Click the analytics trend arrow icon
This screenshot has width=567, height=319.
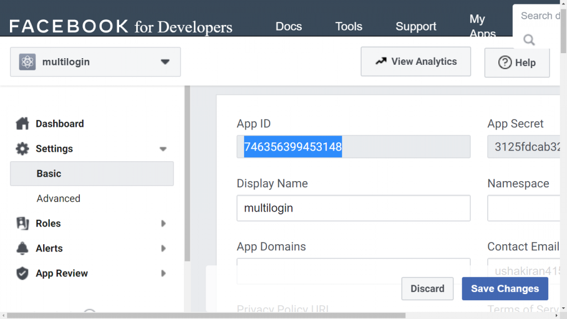pos(381,61)
